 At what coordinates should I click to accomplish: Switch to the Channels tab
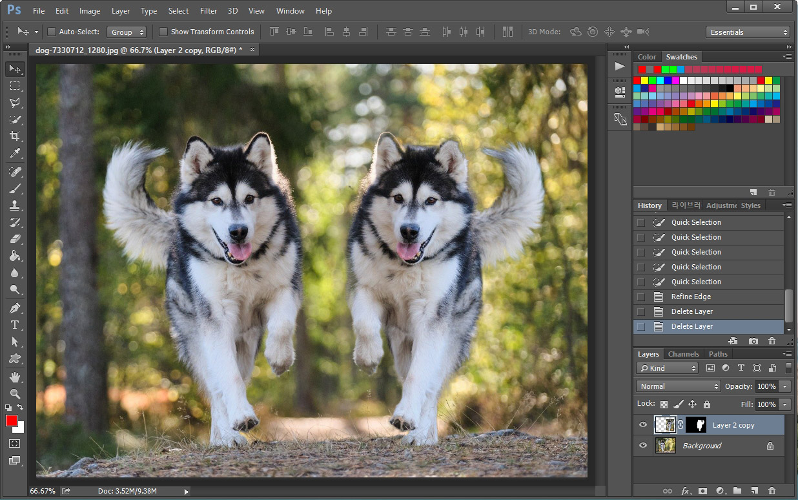click(683, 354)
